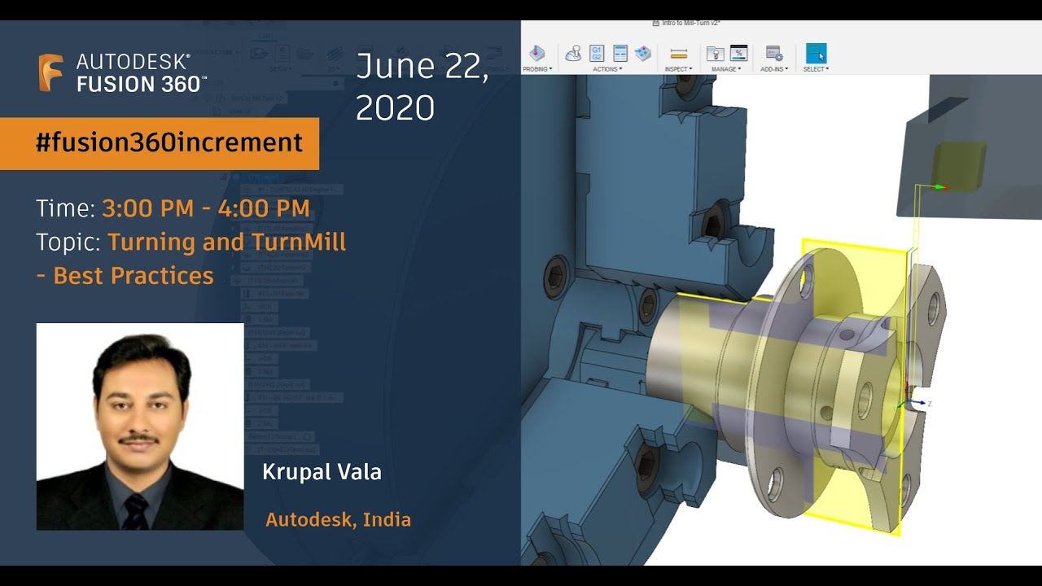Viewport: 1042px width, 586px height.
Task: Open the Tool Library icon
Action: tap(716, 54)
